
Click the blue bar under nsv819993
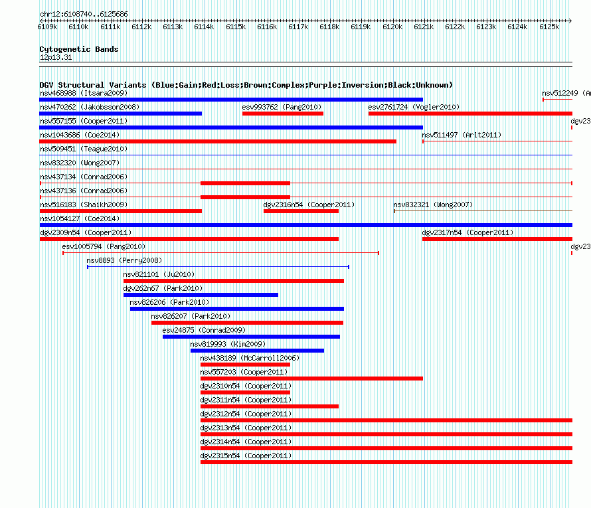tap(257, 351)
